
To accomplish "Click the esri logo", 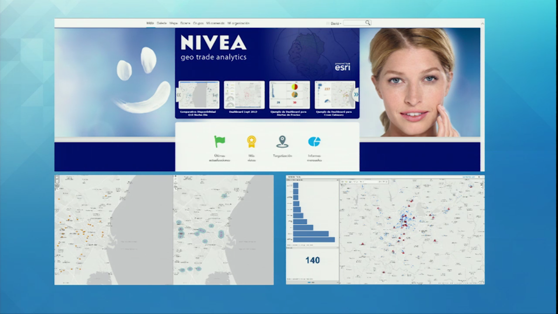I will 342,67.
